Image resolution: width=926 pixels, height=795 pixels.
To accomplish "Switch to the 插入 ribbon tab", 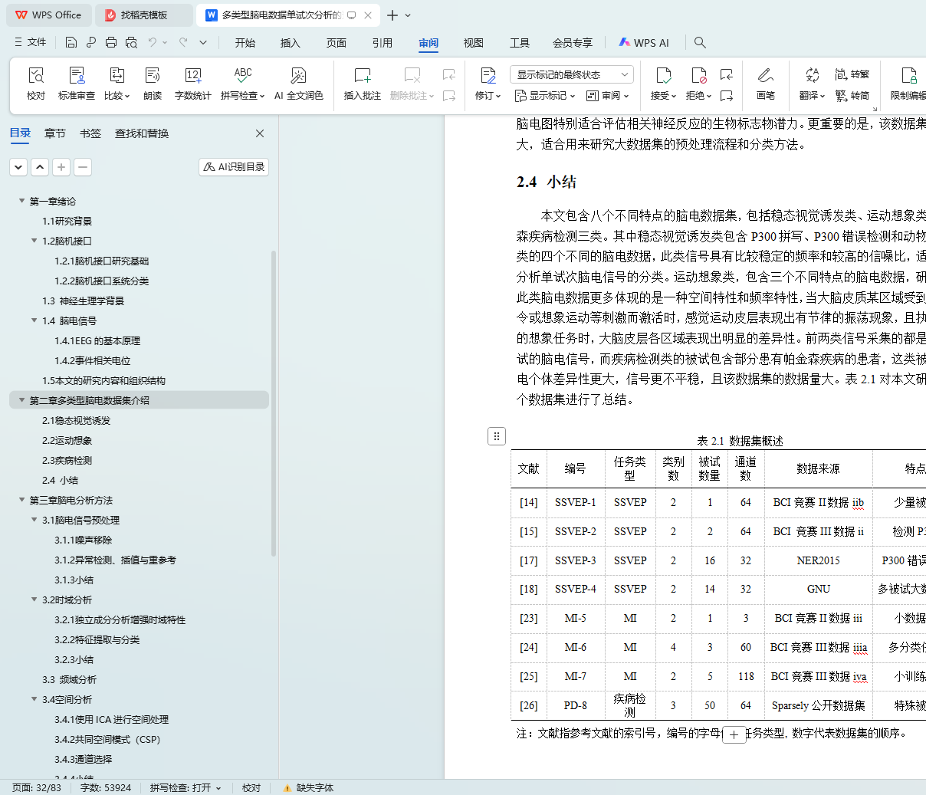I will [x=291, y=43].
